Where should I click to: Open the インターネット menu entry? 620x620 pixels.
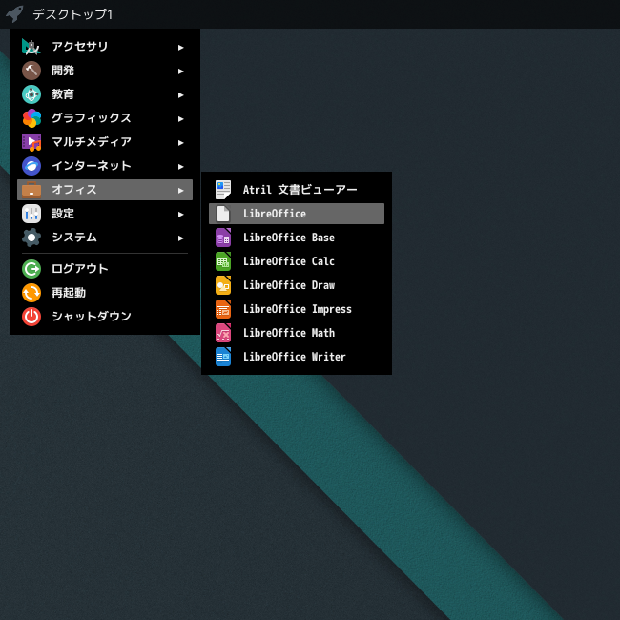pyautogui.click(x=105, y=166)
